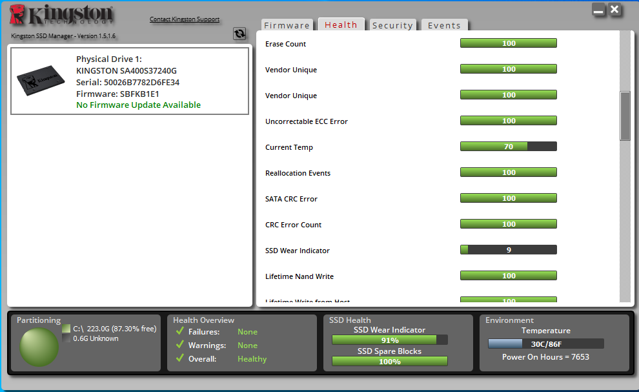Screen dimensions: 639x392
Task: Click the Uncorrectable ECC Error bar
Action: [x=509, y=121]
